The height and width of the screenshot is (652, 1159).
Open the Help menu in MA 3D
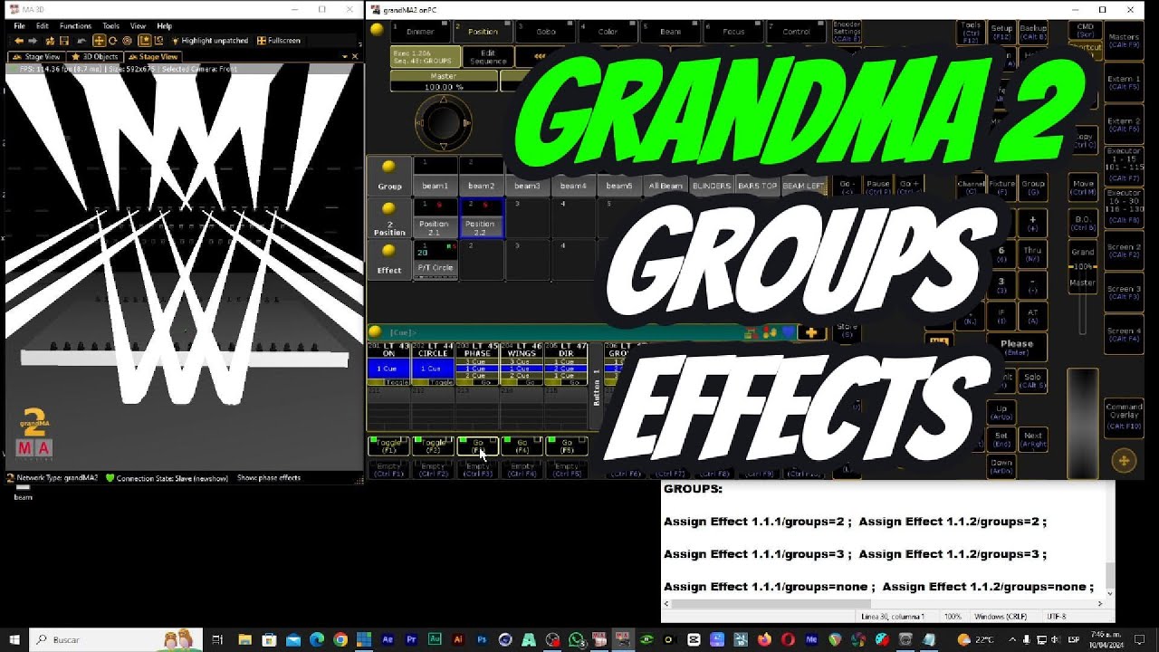pos(164,26)
